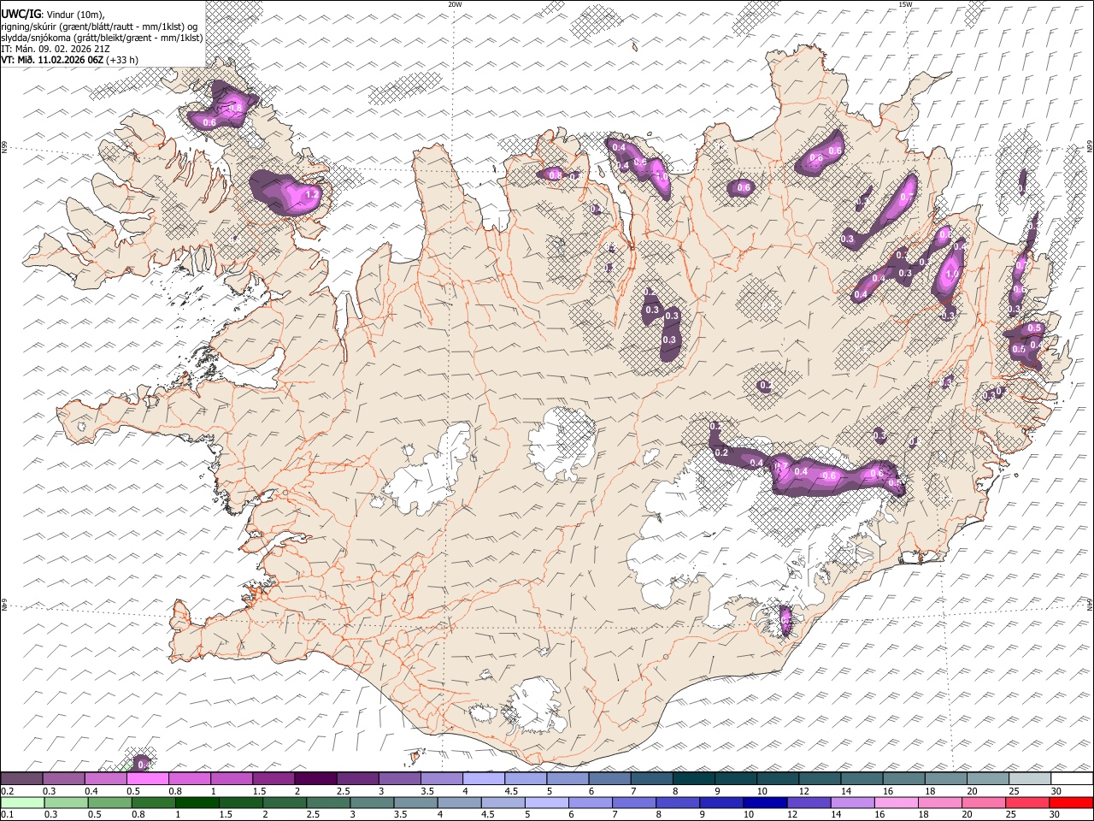Click lower legend swatch between 7 and 8
This screenshot has width=1094, height=821.
(634, 803)
